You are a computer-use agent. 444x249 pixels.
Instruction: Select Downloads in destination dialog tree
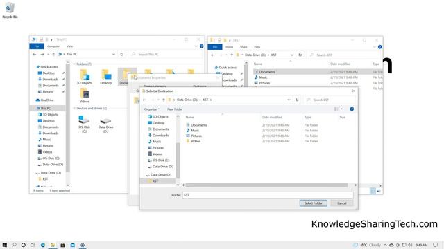158,136
